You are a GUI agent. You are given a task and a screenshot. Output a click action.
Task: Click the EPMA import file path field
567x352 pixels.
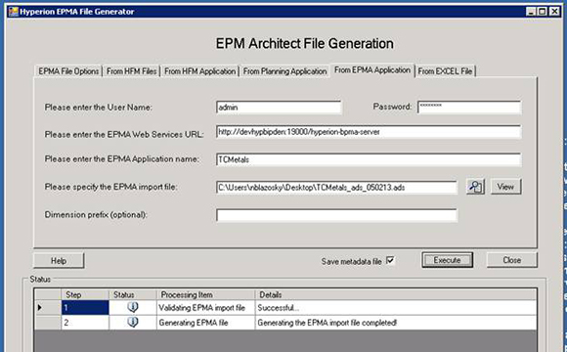336,188
